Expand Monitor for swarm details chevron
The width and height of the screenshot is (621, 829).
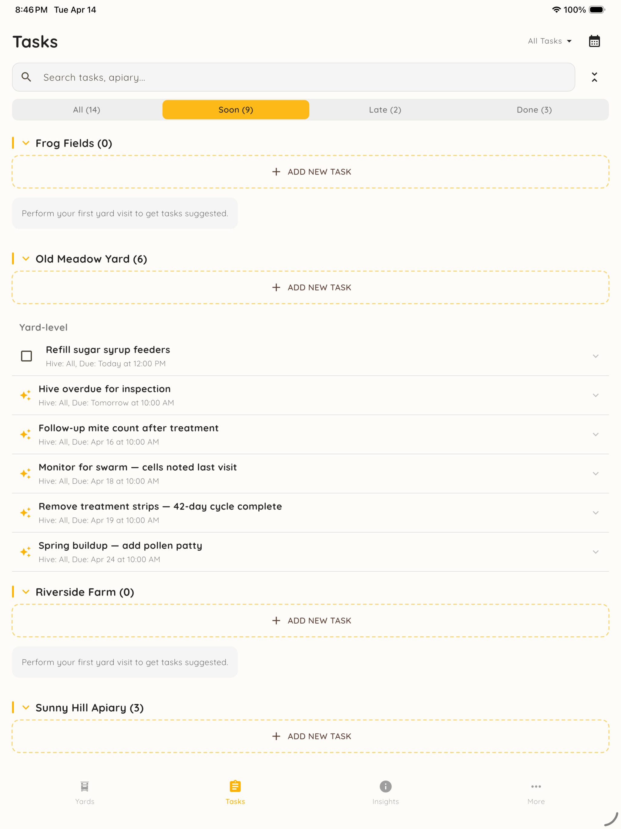pyautogui.click(x=596, y=474)
